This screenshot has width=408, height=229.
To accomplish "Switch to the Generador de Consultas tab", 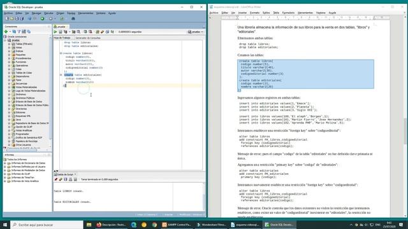I will click(88, 38).
